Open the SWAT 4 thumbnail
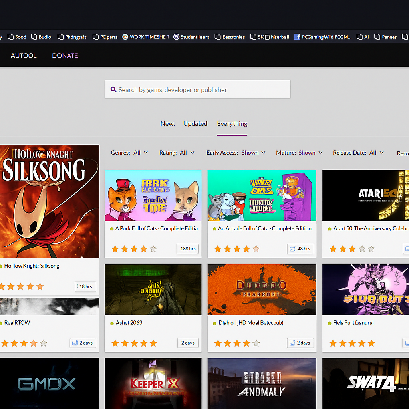The width and height of the screenshot is (409, 409). coord(366,383)
